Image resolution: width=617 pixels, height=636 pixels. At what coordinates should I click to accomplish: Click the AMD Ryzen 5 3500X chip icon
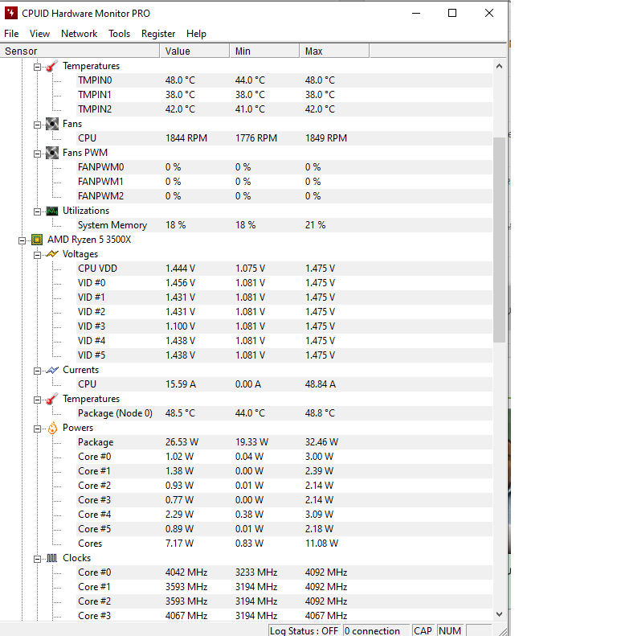coord(37,240)
